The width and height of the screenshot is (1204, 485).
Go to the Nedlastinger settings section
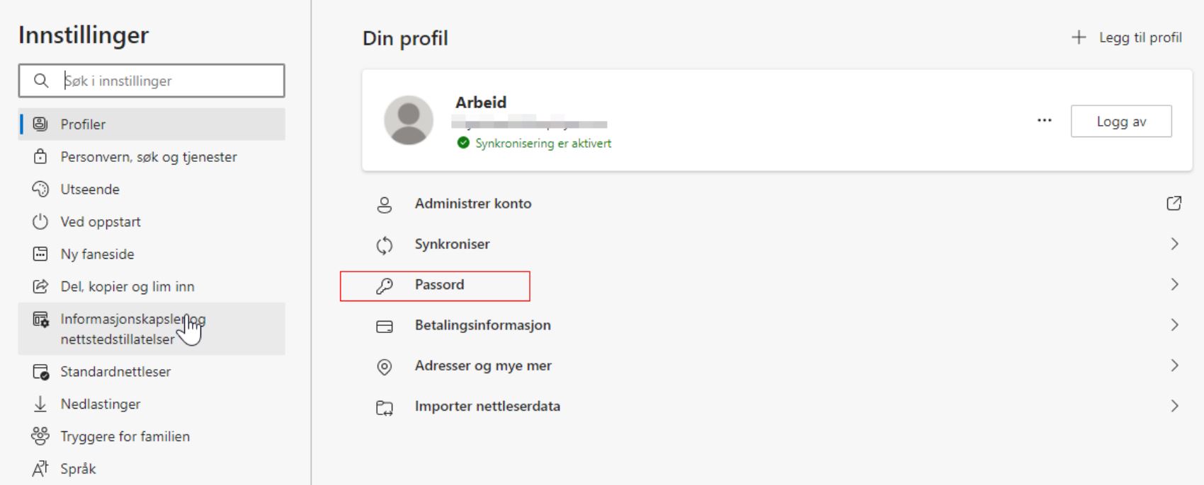[x=101, y=404]
